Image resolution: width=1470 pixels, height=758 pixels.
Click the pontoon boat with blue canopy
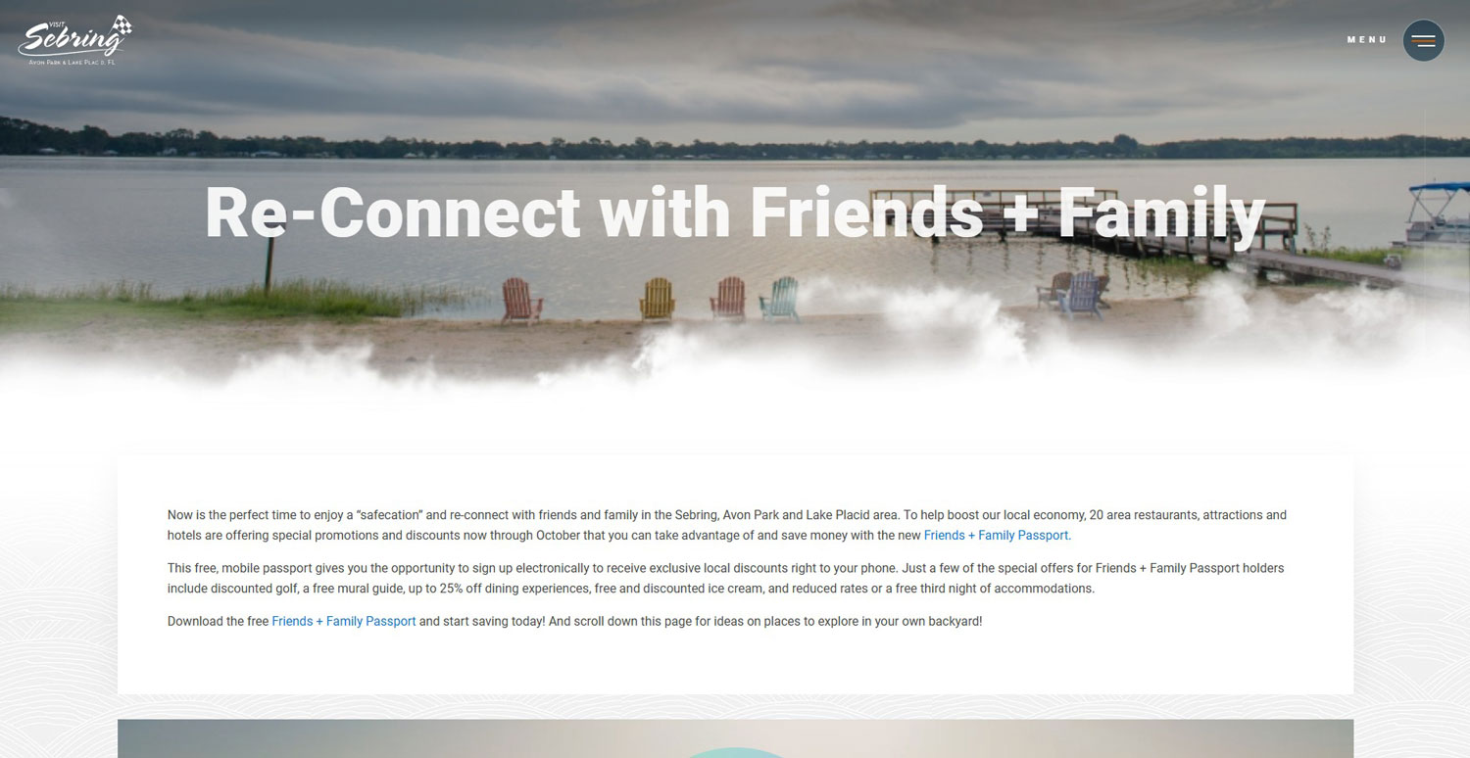(x=1438, y=213)
